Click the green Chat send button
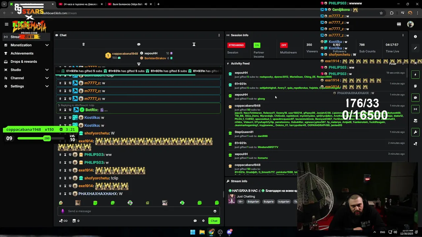The image size is (422, 237). click(214, 221)
